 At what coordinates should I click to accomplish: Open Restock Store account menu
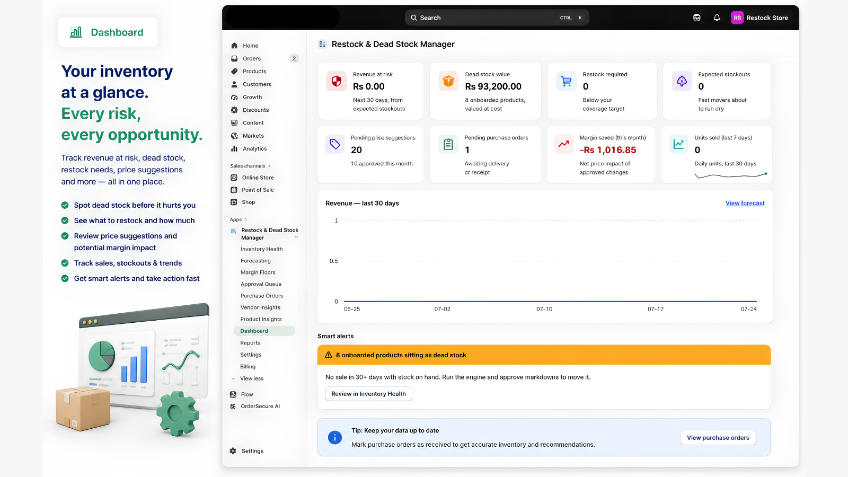pyautogui.click(x=759, y=17)
